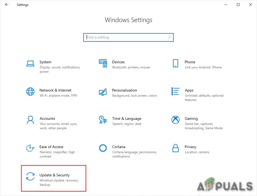Viewport: 257px width, 196px height.
Task: Open the Cortana circle icon
Action: (103, 148)
